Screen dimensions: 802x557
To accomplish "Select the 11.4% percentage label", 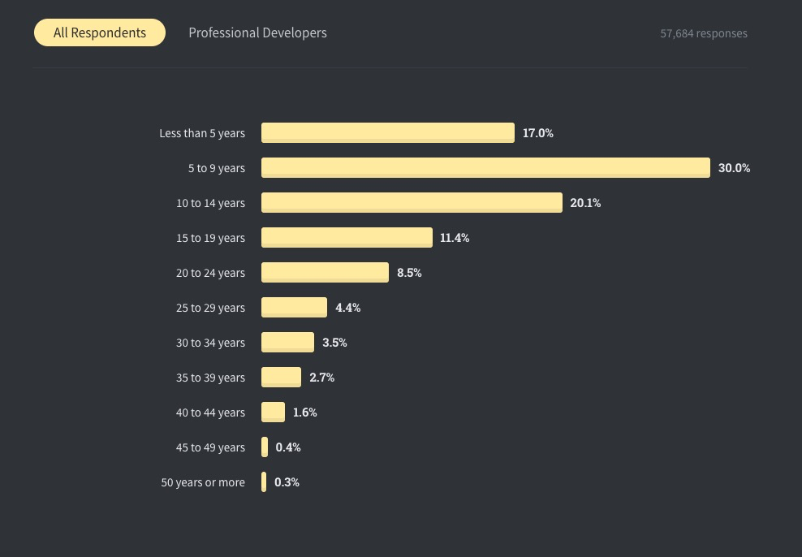I will (455, 238).
